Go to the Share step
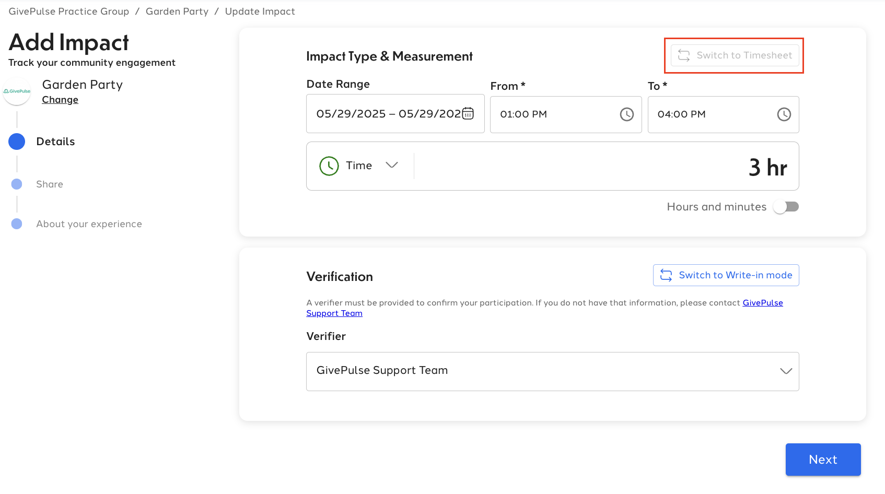The height and width of the screenshot is (494, 885). pos(37,184)
